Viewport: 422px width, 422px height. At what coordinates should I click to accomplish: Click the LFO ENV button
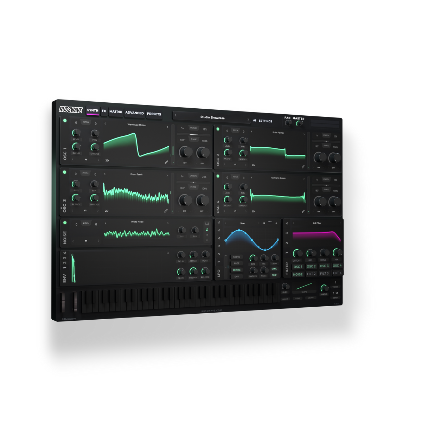click(237, 276)
